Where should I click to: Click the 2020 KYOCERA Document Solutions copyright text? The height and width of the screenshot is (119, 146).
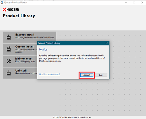pyautogui.click(x=73, y=117)
